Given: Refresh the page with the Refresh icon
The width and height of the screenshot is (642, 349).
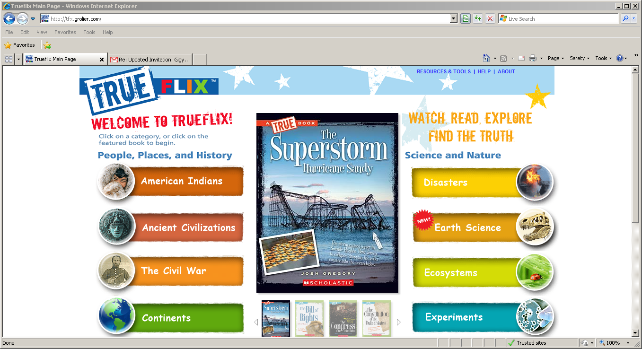Looking at the screenshot, I should click(x=478, y=19).
